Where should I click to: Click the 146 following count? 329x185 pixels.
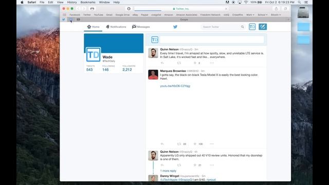click(x=105, y=70)
